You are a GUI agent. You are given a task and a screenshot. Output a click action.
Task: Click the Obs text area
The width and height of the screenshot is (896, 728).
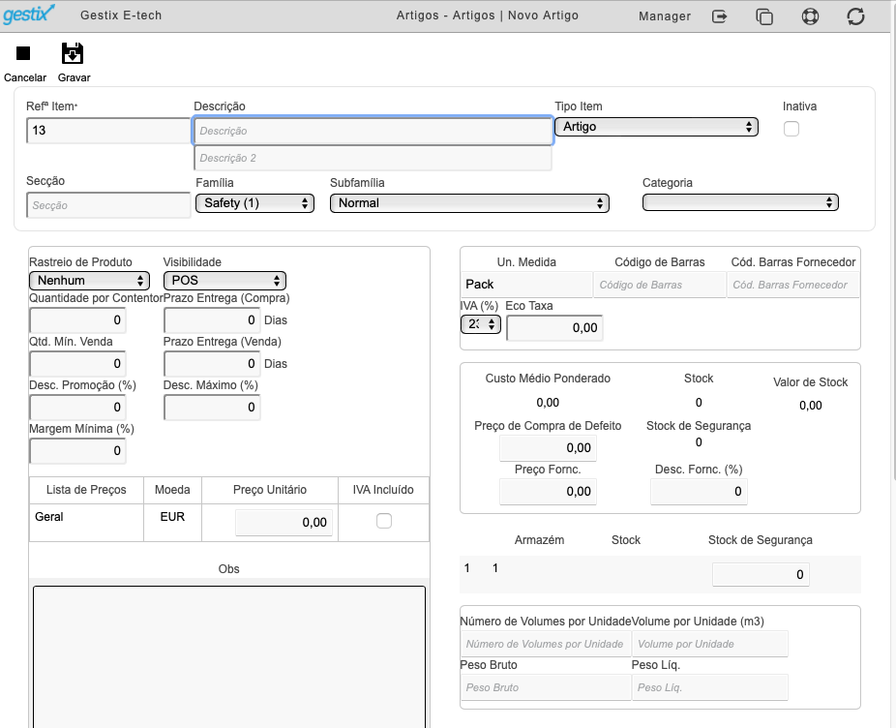pos(229,657)
